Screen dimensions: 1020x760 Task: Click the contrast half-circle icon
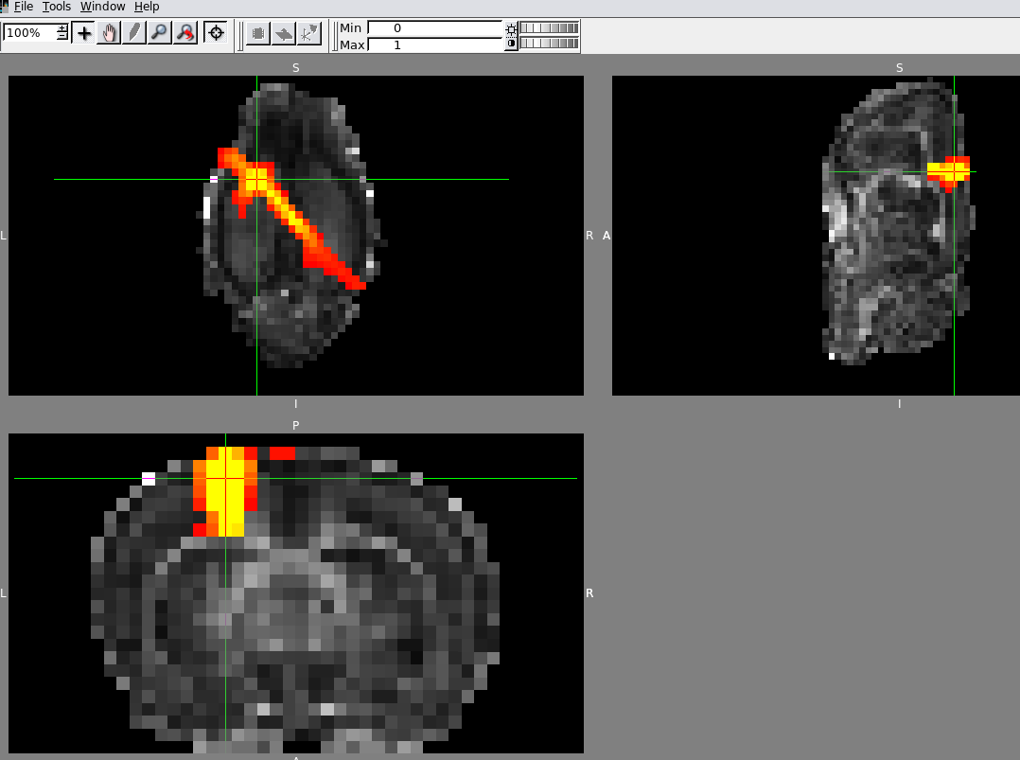tap(512, 44)
